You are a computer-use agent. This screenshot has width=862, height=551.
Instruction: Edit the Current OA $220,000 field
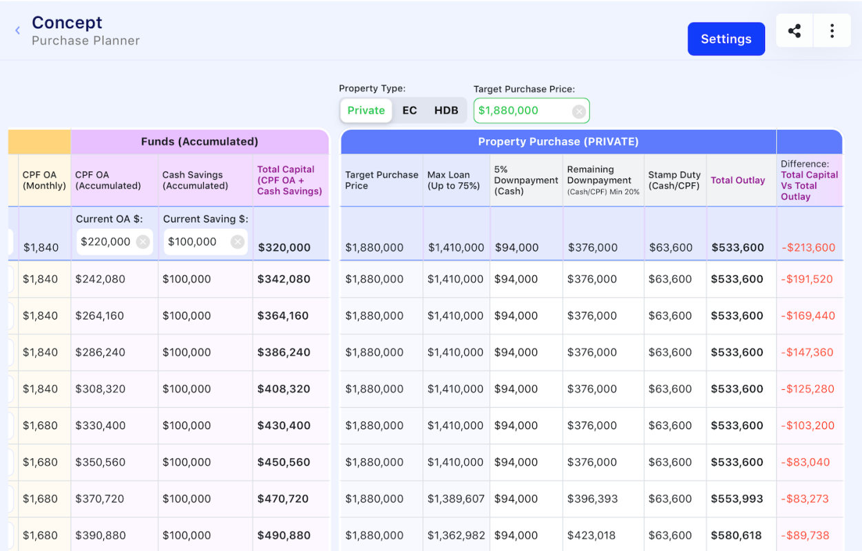coord(114,242)
